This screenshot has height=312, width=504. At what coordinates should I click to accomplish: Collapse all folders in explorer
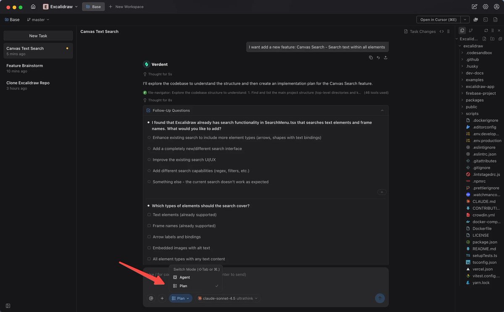click(500, 39)
